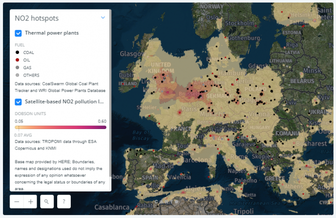Open map search with the magnifier icon
Viewport: 336px width, 218px height.
pos(47,201)
